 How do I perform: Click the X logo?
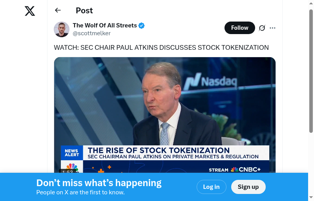coord(30,11)
